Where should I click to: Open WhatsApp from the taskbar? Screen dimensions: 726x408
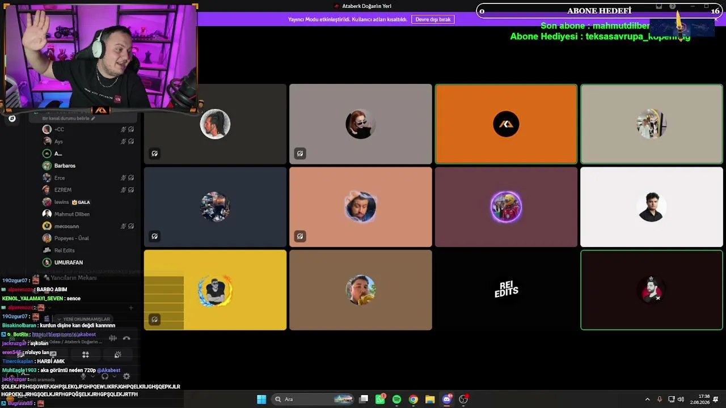(x=380, y=399)
